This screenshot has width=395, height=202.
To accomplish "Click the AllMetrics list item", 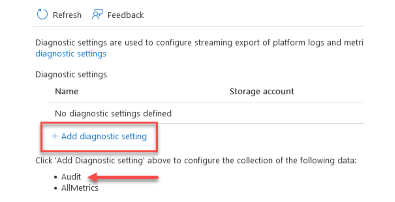I will (x=80, y=188).
